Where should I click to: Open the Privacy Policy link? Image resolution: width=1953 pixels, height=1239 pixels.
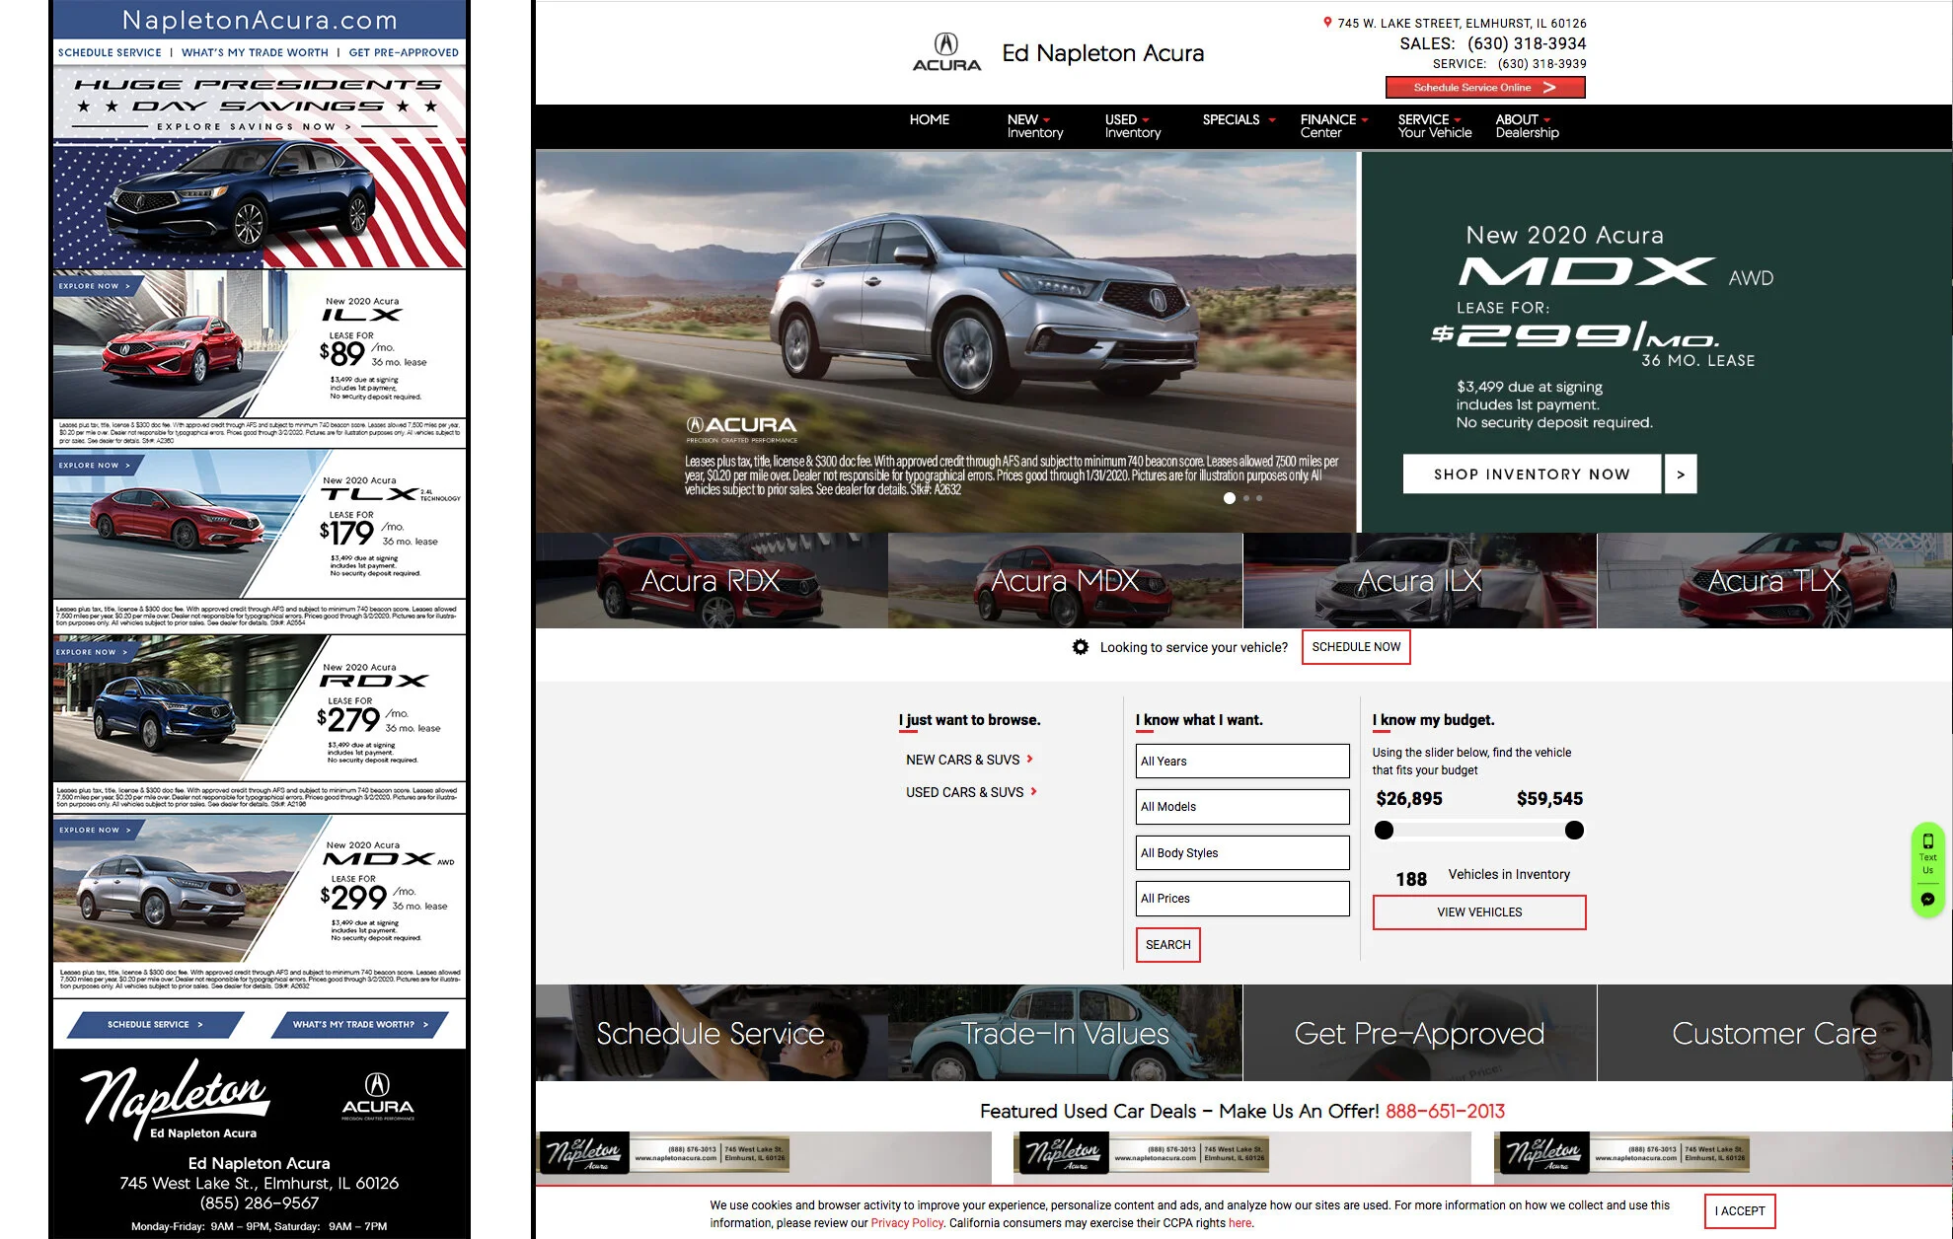pos(907,1223)
